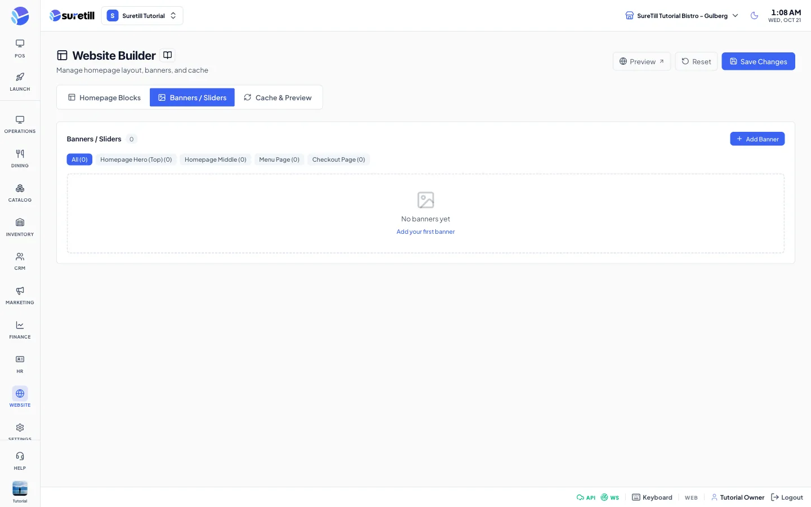811x507 pixels.
Task: Filter by Menu Page banners
Action: click(279, 159)
